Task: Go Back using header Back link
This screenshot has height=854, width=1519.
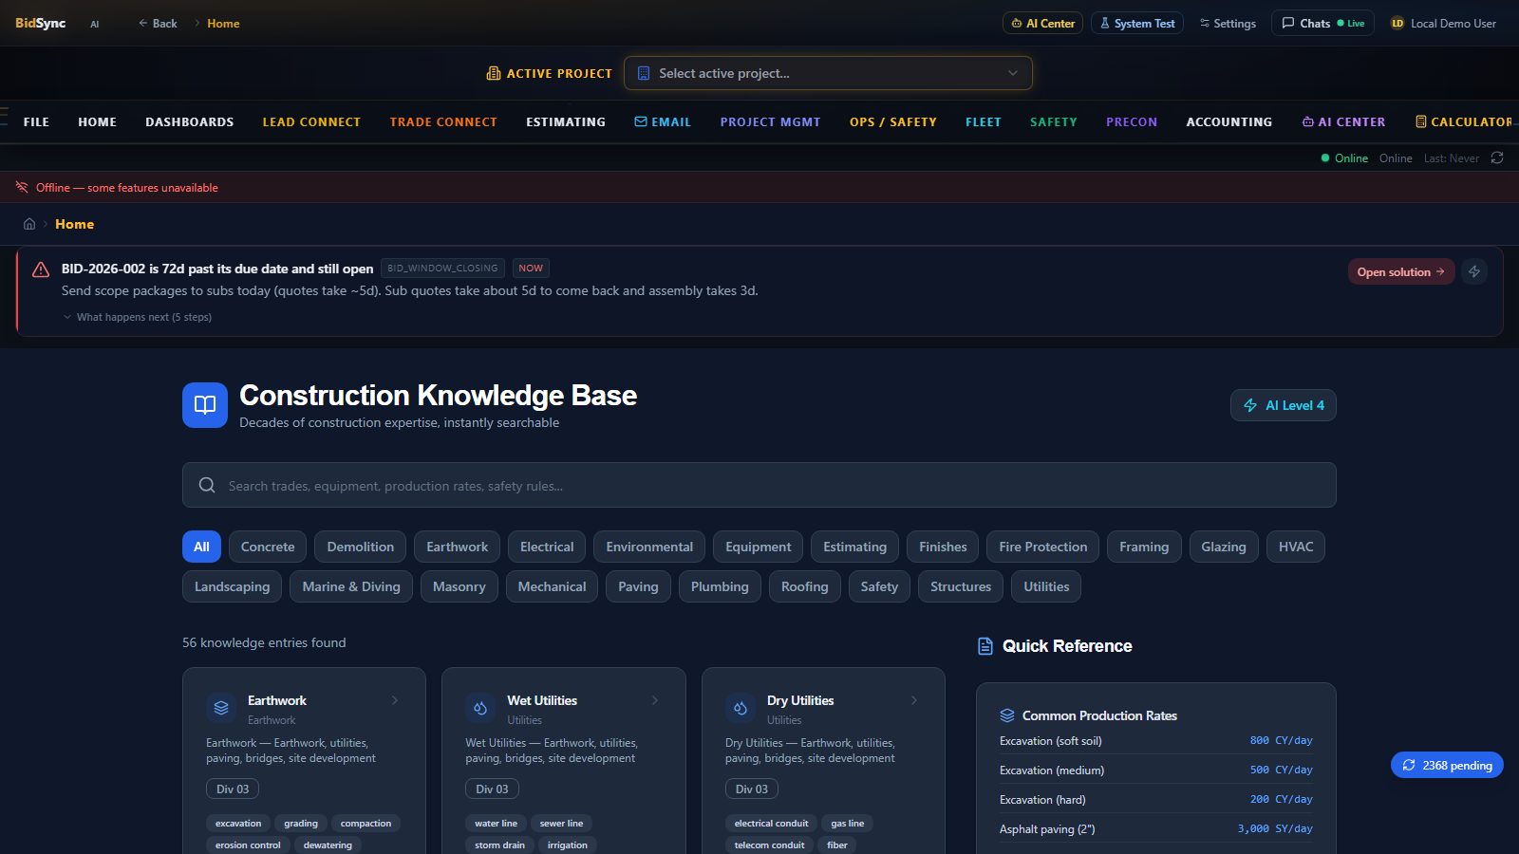Action: click(158, 23)
